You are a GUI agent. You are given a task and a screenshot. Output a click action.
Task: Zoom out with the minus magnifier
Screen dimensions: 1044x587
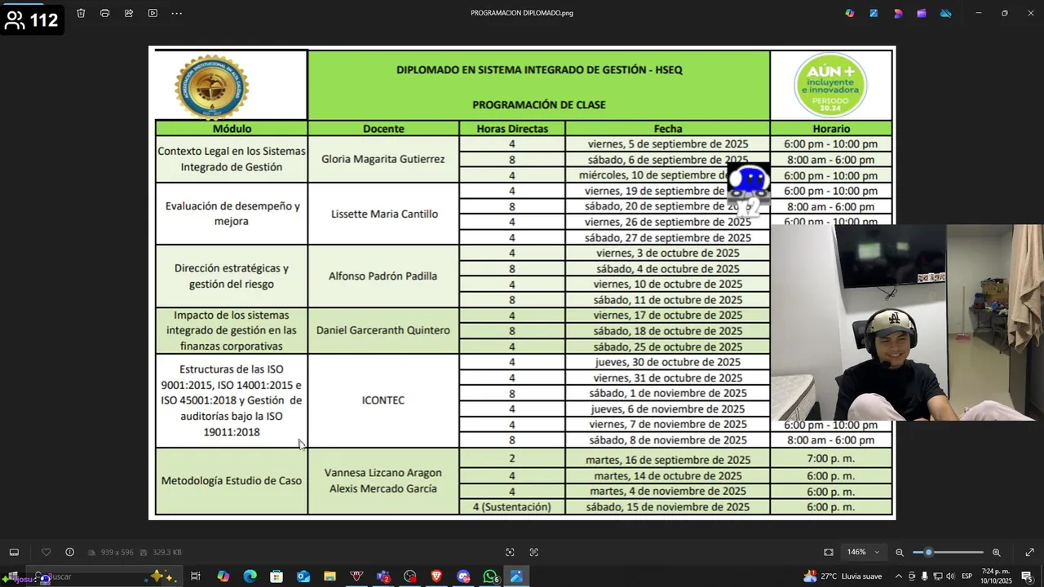tap(900, 552)
